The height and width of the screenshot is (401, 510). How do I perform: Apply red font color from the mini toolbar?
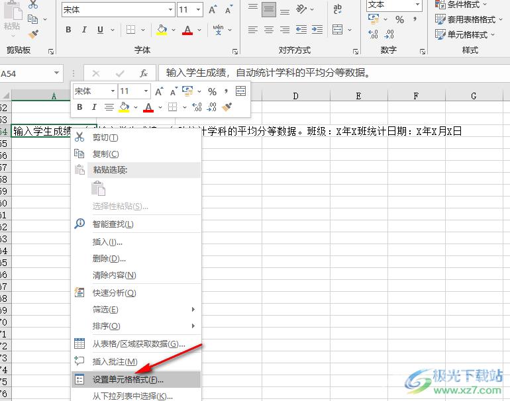tap(148, 107)
